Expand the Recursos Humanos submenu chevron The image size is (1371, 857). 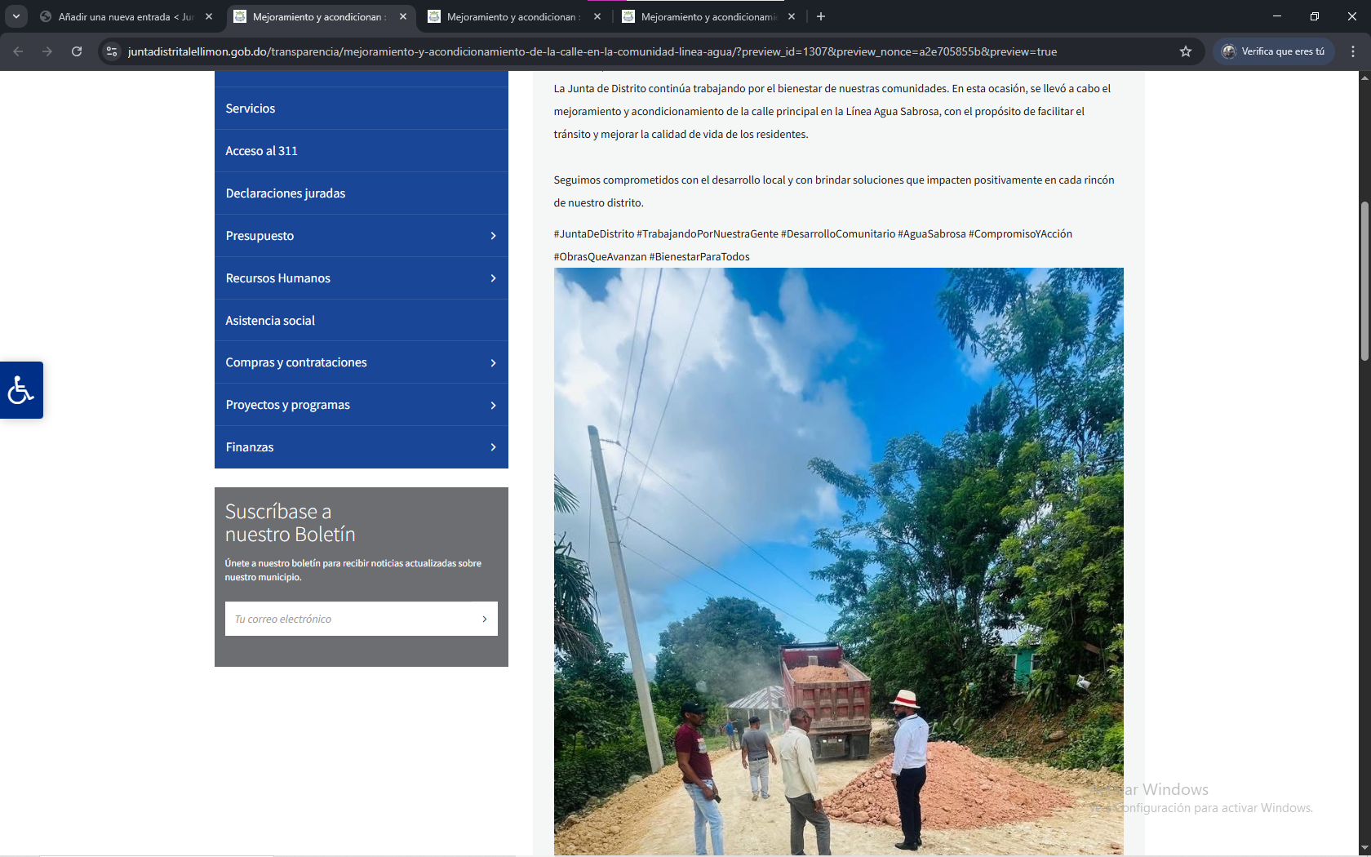point(493,278)
